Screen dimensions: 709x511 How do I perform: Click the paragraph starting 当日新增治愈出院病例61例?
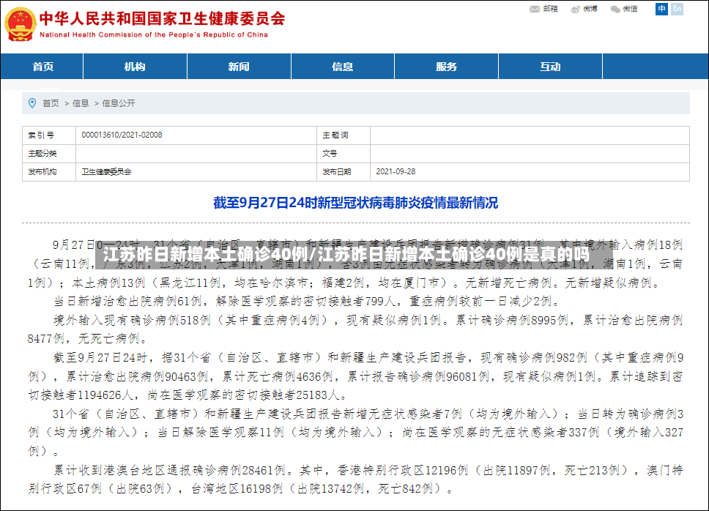[x=308, y=302]
